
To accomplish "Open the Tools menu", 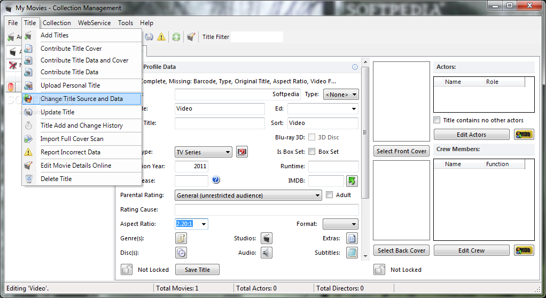I will (x=126, y=22).
